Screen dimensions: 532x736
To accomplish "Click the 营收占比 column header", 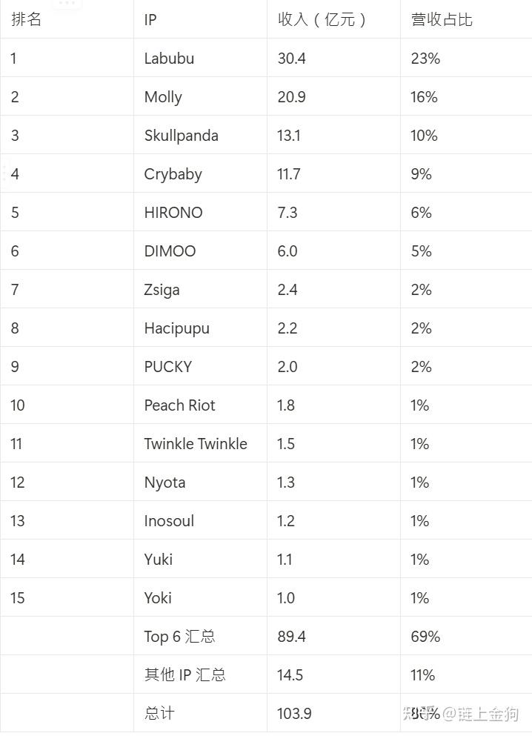I will tap(442, 20).
